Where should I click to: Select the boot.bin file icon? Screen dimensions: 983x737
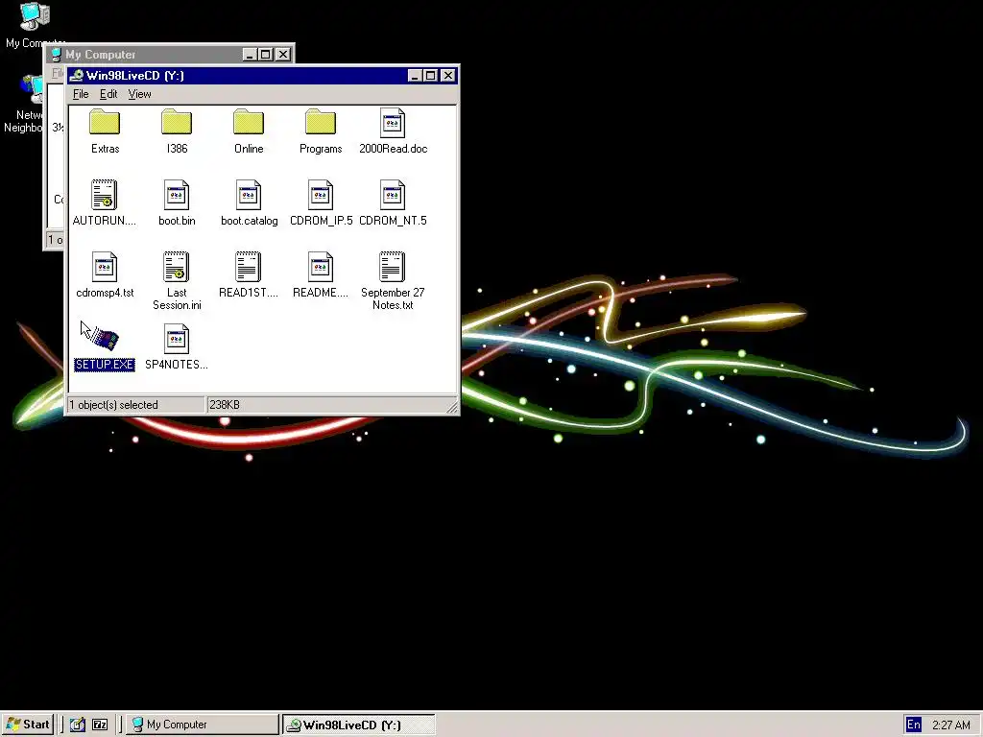click(x=177, y=194)
